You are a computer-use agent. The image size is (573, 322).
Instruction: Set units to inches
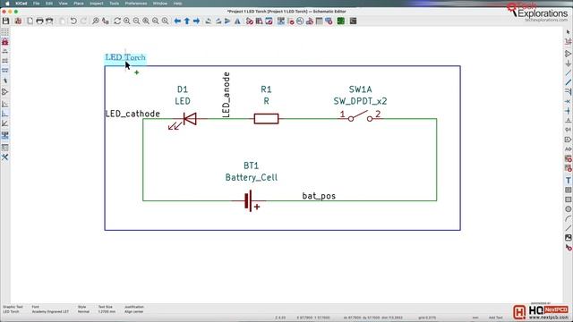tap(5, 52)
